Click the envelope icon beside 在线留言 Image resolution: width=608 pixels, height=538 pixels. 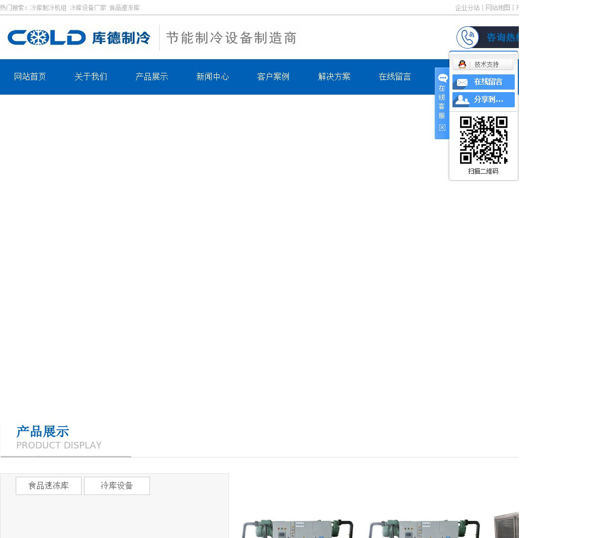(462, 82)
